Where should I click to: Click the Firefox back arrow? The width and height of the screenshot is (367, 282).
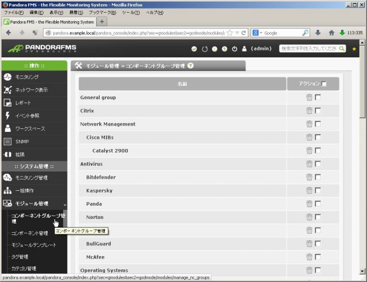9,33
